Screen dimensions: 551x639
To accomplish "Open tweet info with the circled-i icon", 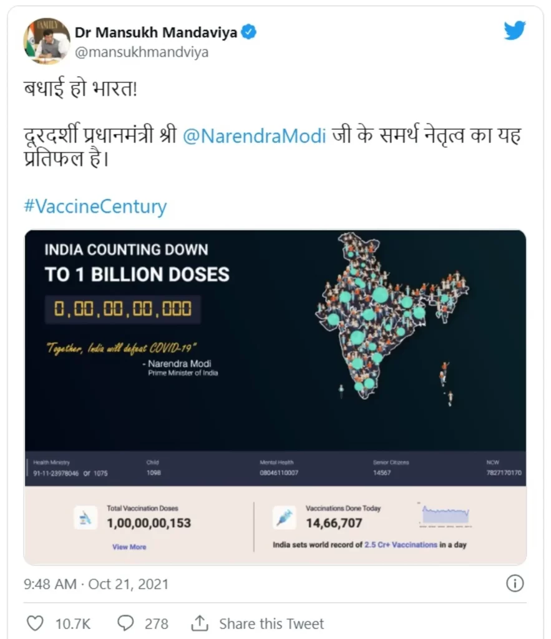I will (514, 583).
